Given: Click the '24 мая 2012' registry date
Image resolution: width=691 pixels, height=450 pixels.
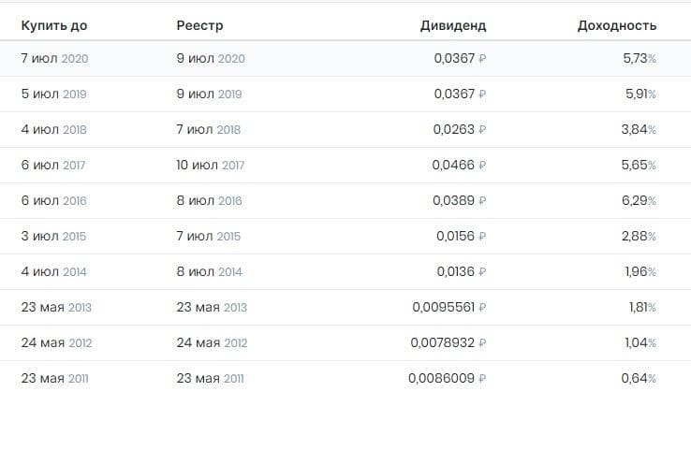Looking at the screenshot, I should click(213, 342).
